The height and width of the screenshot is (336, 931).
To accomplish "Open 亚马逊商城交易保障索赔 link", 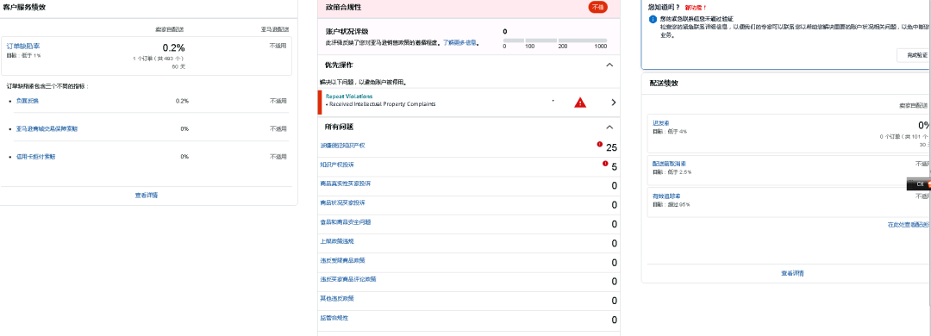I will click(x=47, y=129).
